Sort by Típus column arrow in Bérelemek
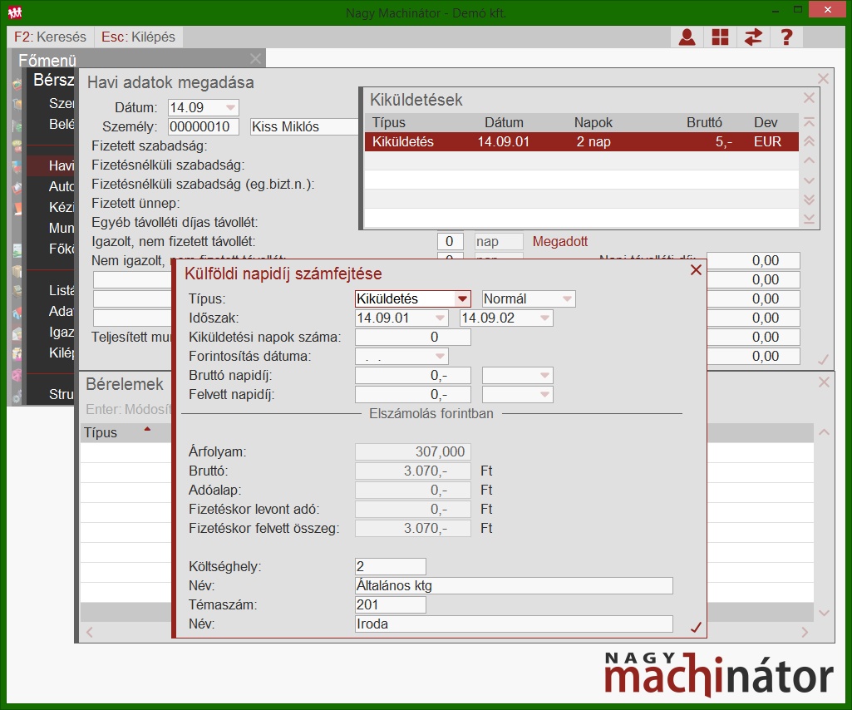The width and height of the screenshot is (852, 710). 146,430
